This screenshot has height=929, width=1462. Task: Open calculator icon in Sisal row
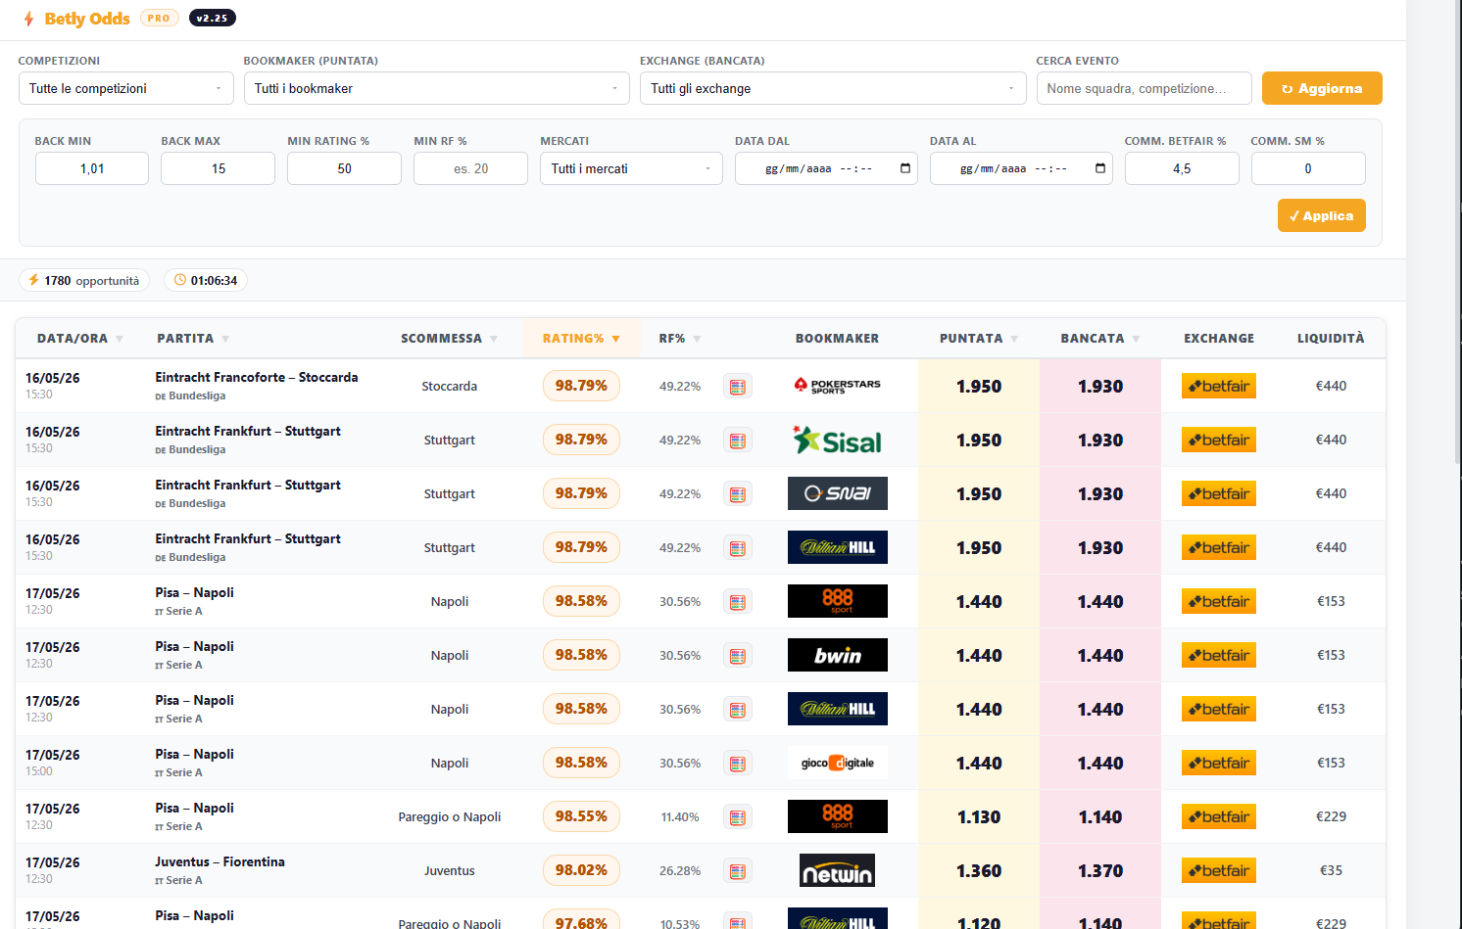pos(738,441)
